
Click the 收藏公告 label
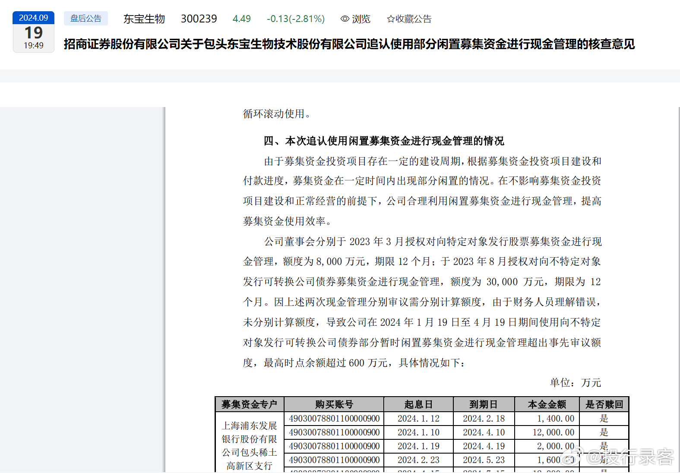pos(413,19)
